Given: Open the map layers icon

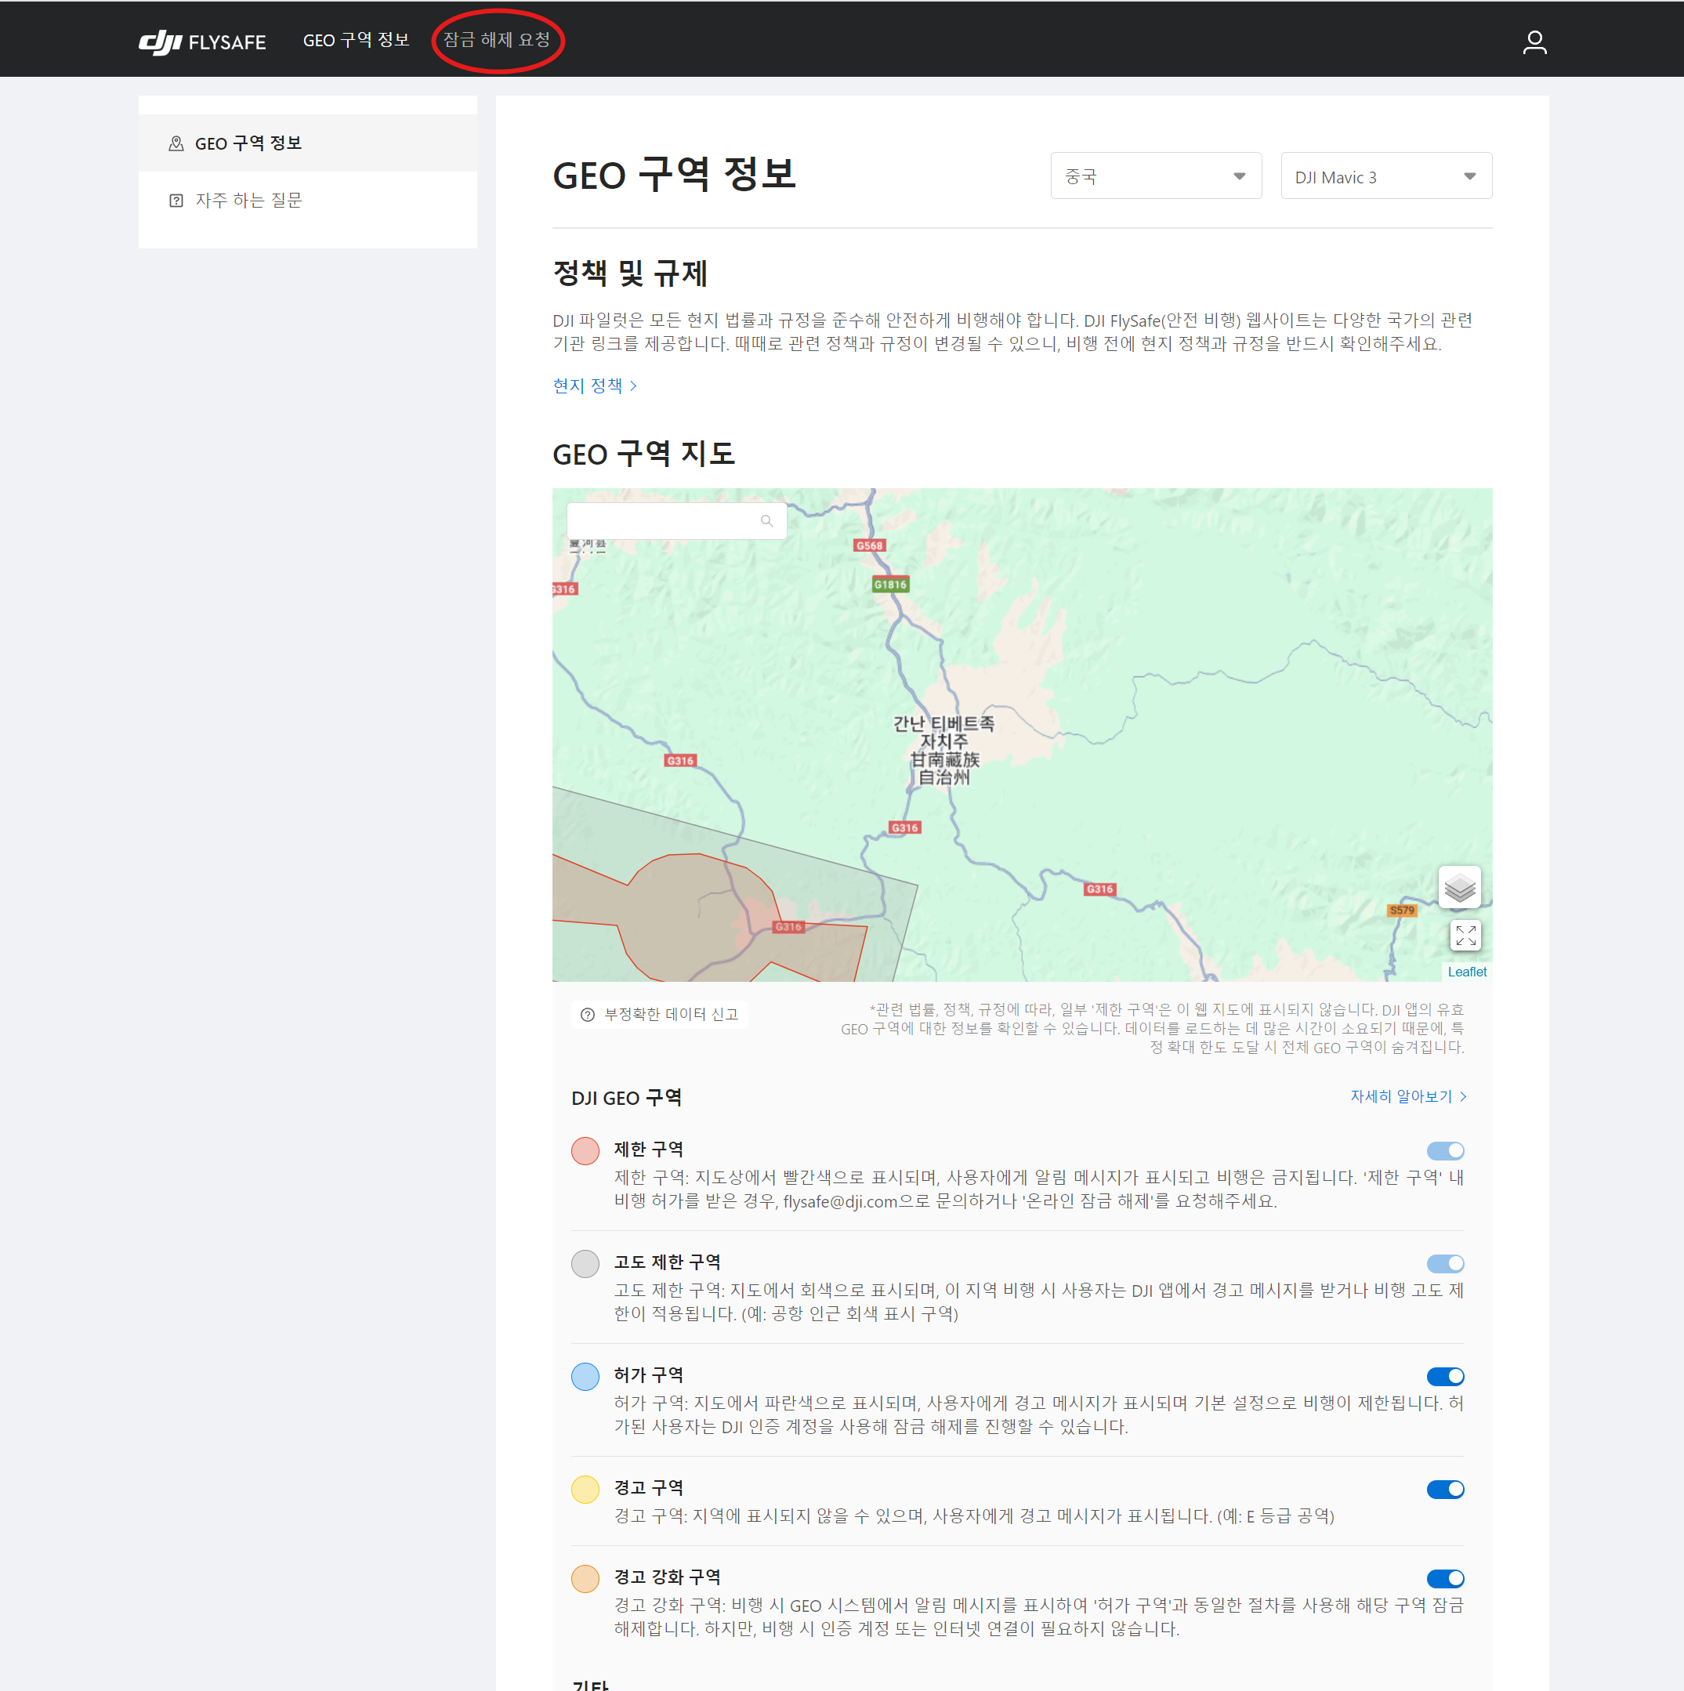Looking at the screenshot, I should (x=1458, y=888).
